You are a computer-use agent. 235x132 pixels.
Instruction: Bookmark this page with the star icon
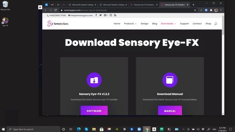point(195,10)
